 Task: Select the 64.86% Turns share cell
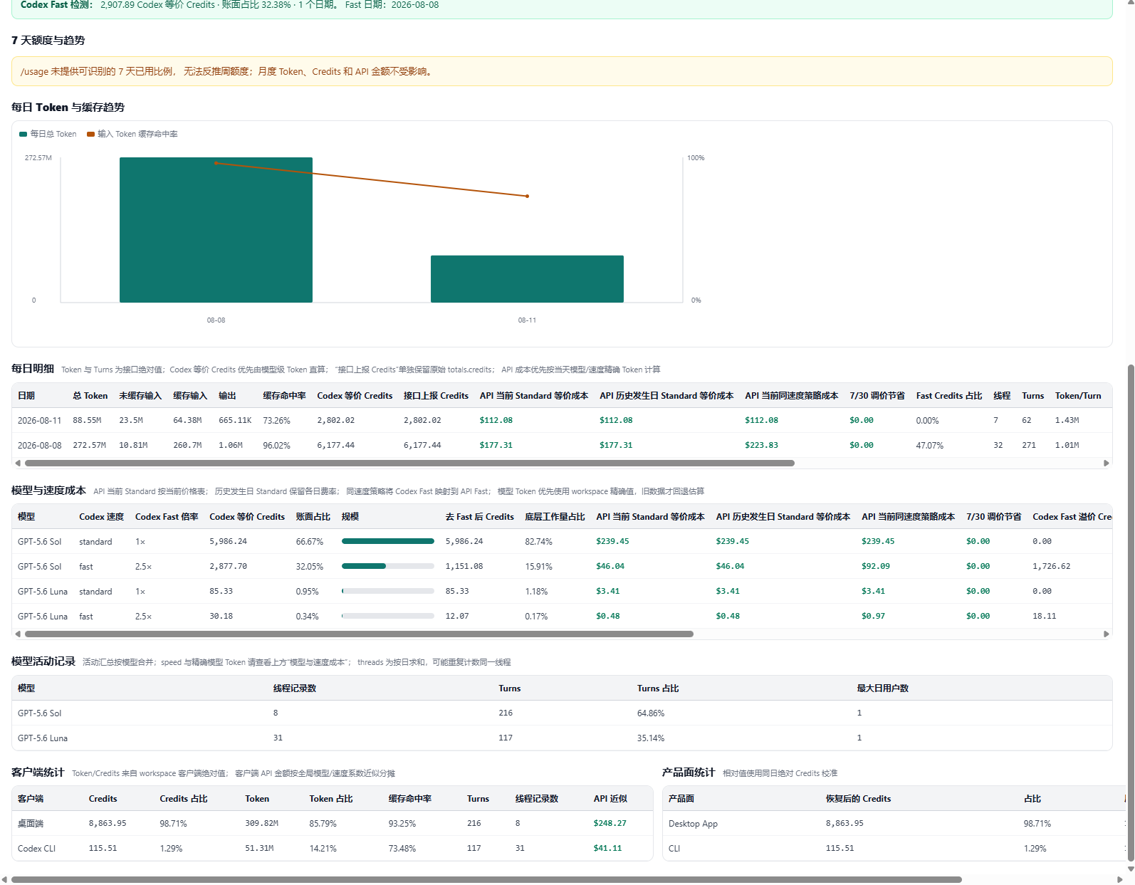point(651,713)
